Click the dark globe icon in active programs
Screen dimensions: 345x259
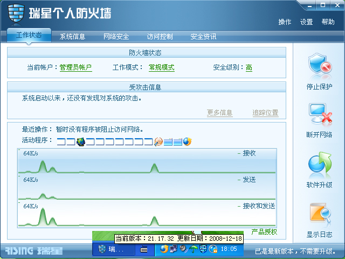[x=81, y=141]
